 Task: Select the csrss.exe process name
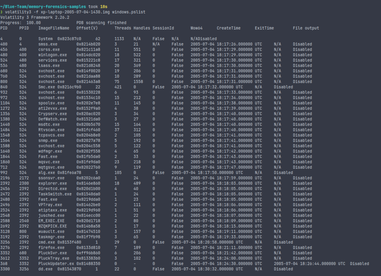point(49,49)
